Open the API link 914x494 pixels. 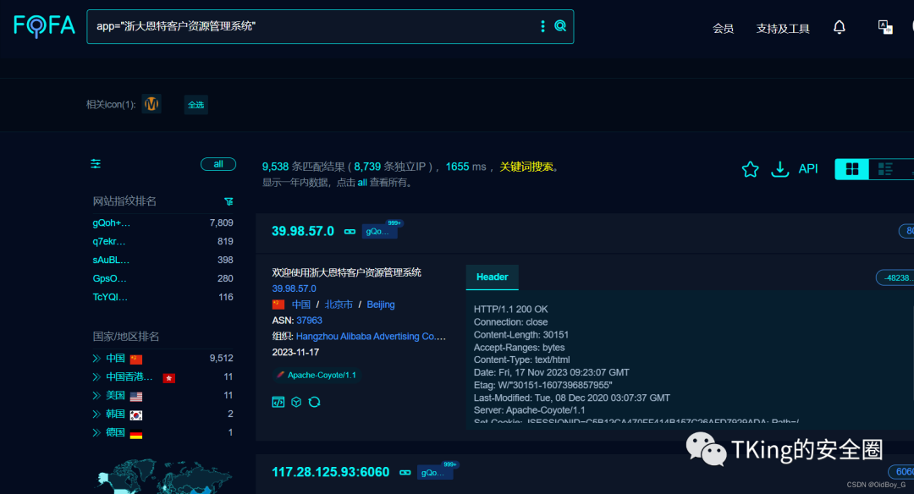(x=808, y=169)
